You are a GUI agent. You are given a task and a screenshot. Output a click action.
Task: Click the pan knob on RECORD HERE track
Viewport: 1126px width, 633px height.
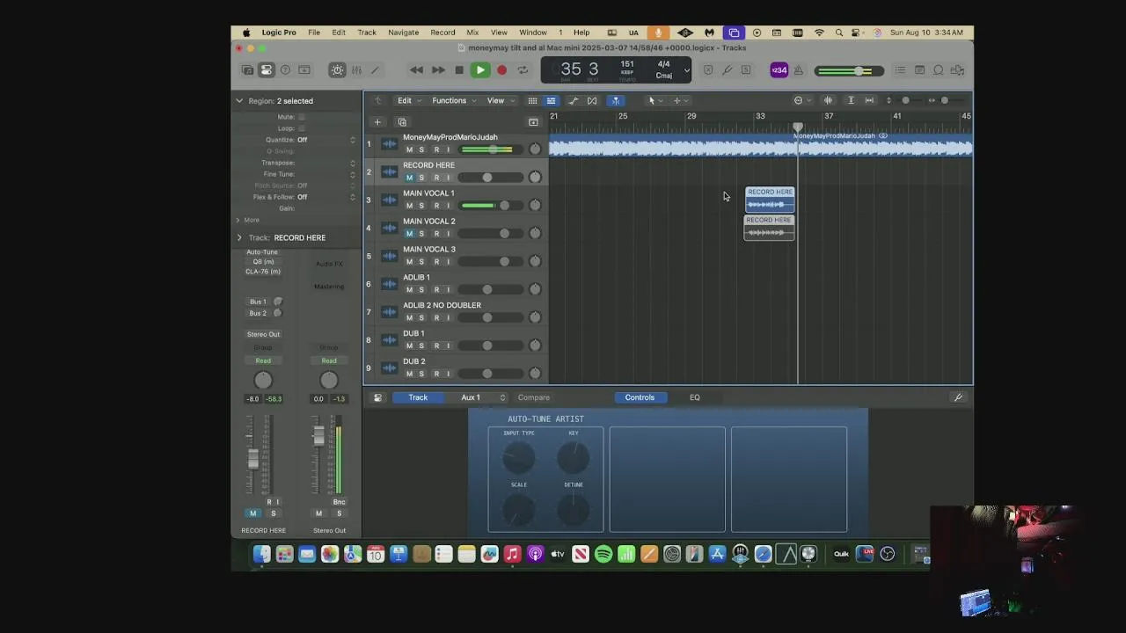click(x=535, y=178)
